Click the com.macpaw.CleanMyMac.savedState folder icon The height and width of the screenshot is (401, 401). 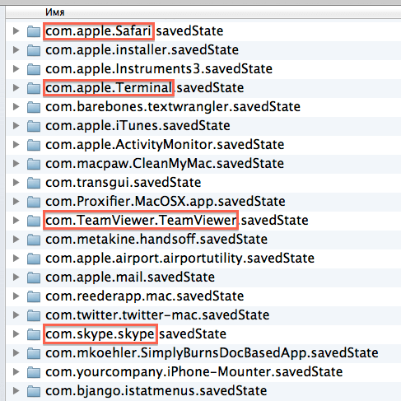(x=34, y=164)
